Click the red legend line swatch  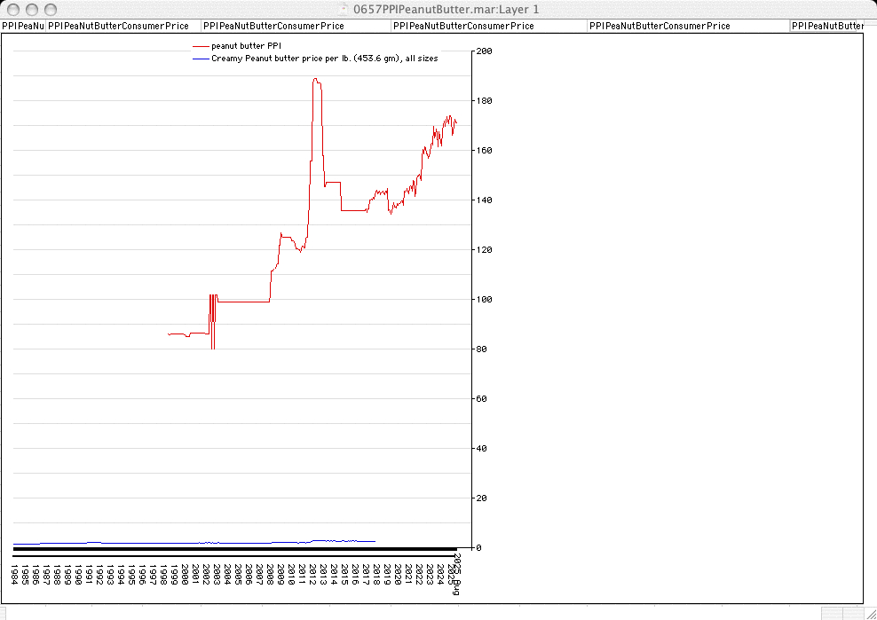pyautogui.click(x=200, y=45)
